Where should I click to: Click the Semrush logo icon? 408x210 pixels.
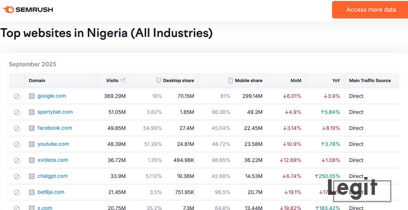tap(8, 9)
